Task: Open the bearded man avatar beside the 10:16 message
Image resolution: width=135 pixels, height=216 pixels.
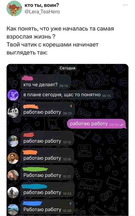Action: point(13,158)
